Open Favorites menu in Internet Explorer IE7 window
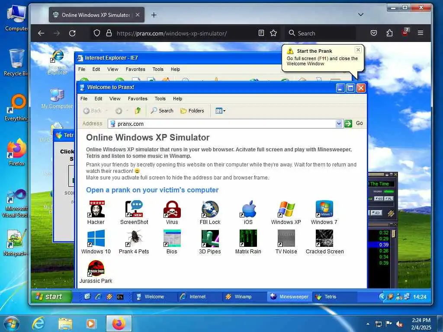The height and width of the screenshot is (332, 443). click(135, 69)
